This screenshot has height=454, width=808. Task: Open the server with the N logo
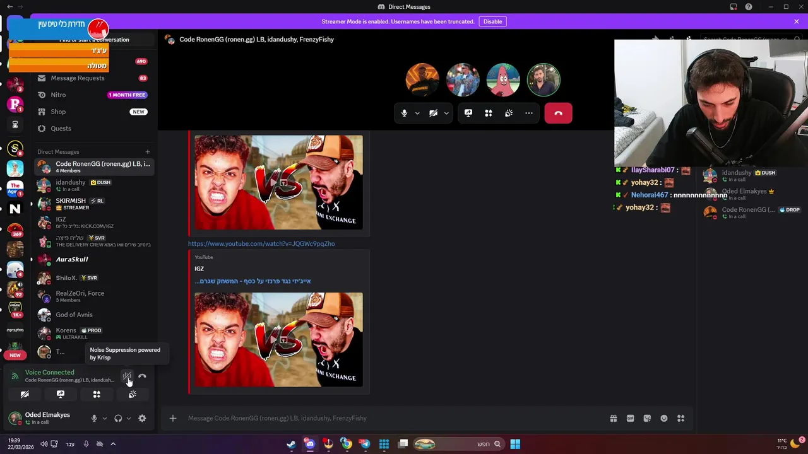click(15, 209)
